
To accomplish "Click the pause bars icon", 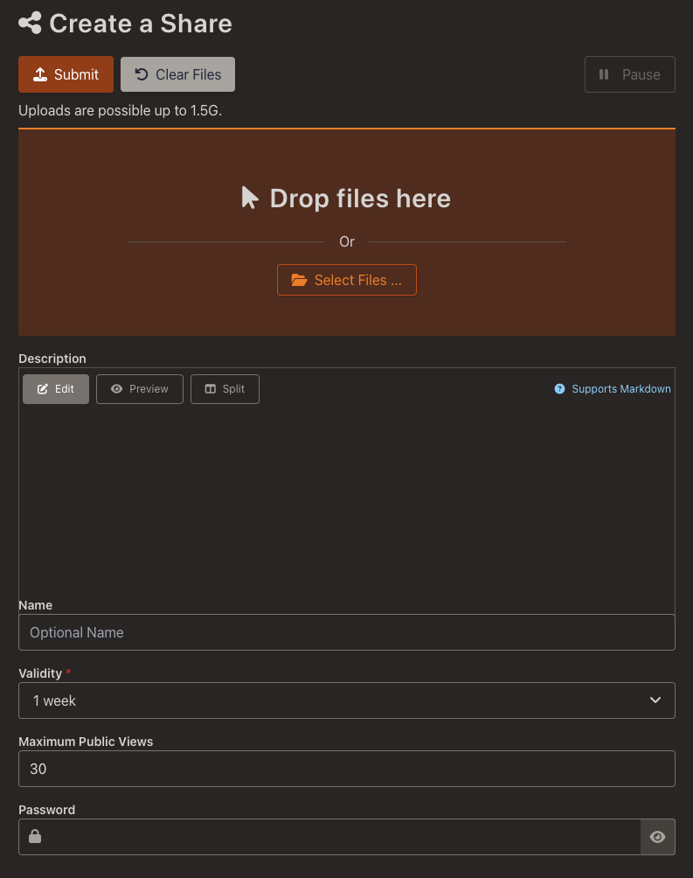I will pyautogui.click(x=604, y=74).
